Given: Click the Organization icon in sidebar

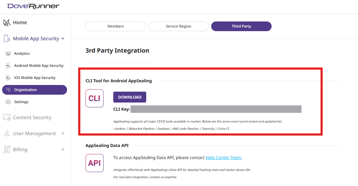Looking at the screenshot, I should pos(8,90).
